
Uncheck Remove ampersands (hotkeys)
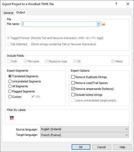73,89
